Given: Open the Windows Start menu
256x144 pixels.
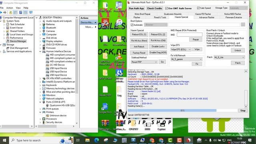Looking at the screenshot, I should point(4,140).
